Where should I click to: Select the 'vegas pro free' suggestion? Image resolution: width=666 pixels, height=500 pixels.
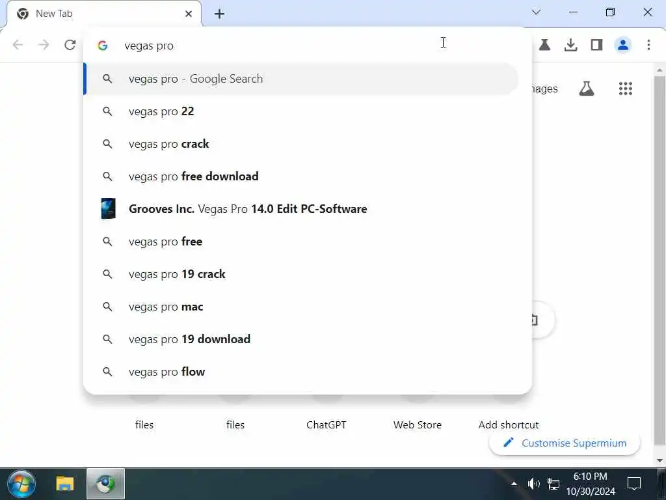pos(302,242)
